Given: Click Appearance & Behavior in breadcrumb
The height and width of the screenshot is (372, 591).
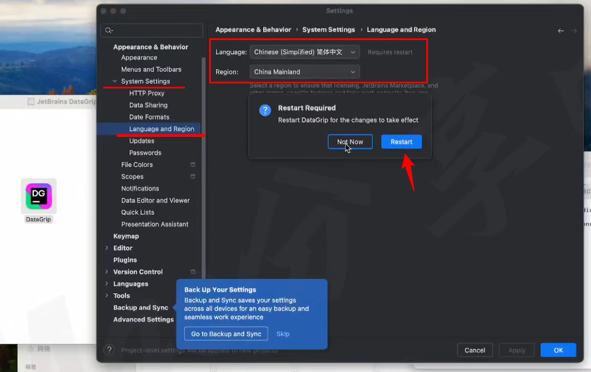Looking at the screenshot, I should (x=253, y=30).
